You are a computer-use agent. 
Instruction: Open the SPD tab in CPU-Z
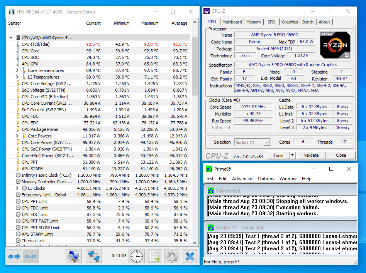271,22
